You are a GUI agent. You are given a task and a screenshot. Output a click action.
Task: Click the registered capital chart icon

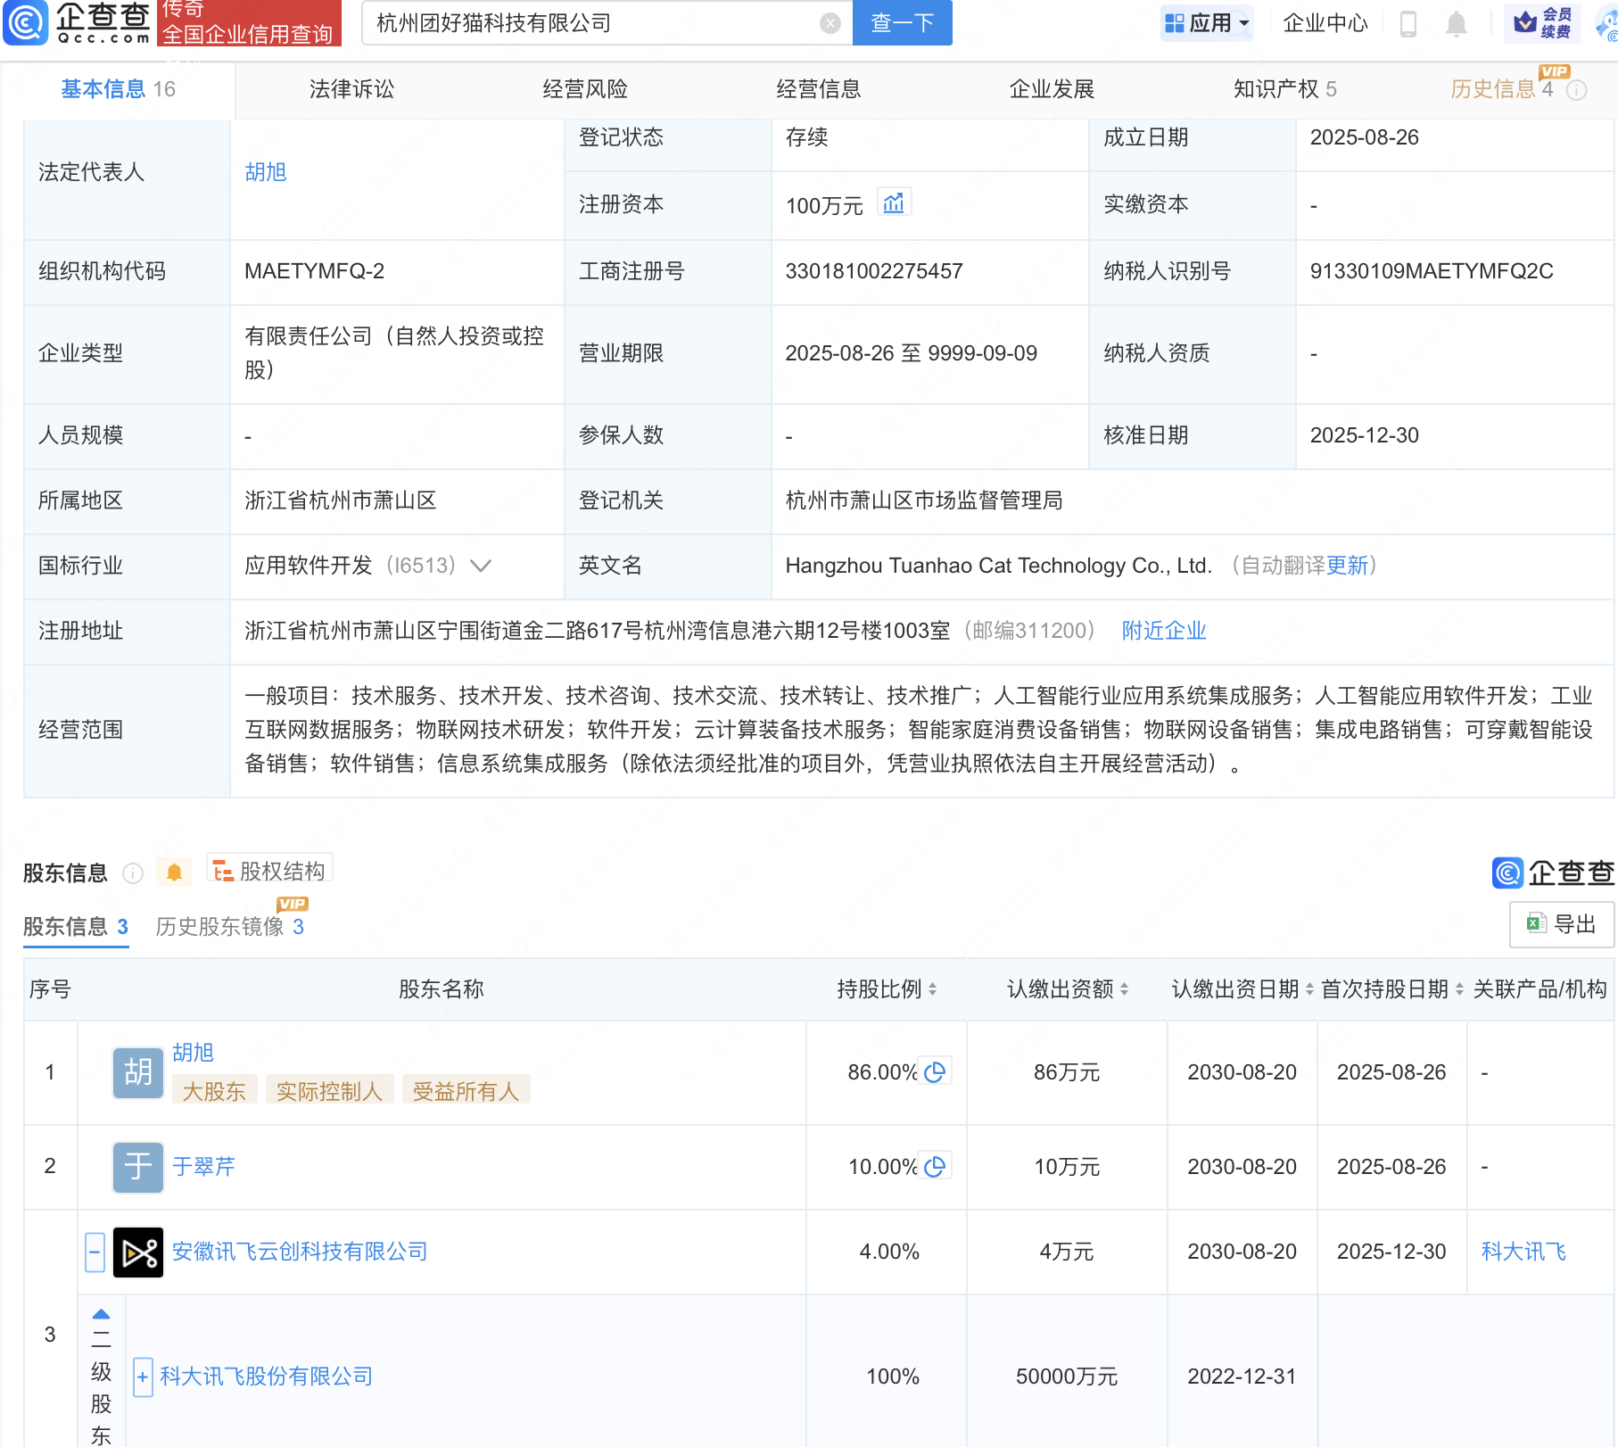(x=893, y=204)
